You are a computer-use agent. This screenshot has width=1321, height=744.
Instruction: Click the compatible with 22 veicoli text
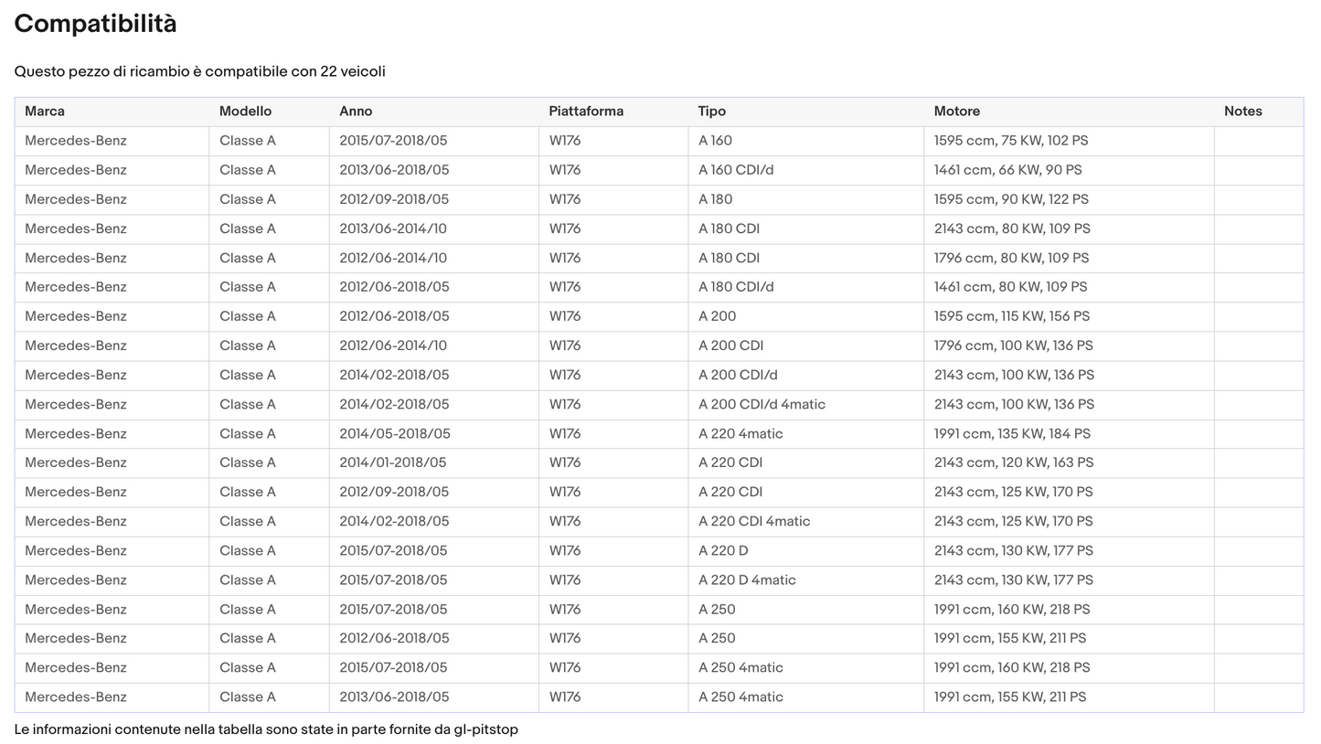(x=199, y=71)
